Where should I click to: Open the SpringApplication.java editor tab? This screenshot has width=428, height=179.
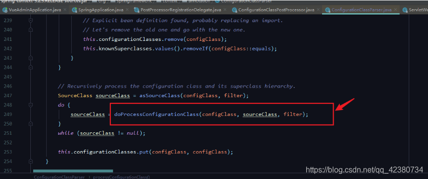tap(101, 10)
